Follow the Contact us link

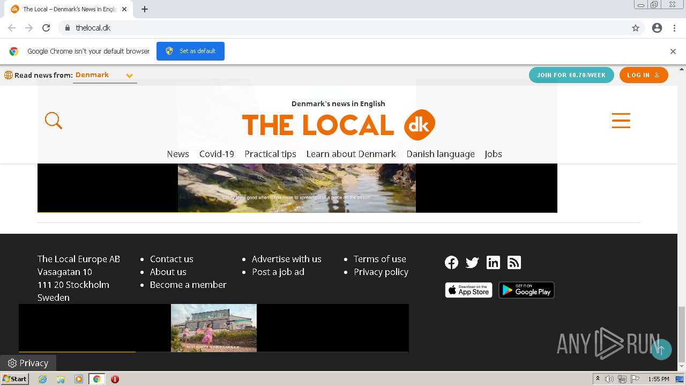pyautogui.click(x=171, y=259)
